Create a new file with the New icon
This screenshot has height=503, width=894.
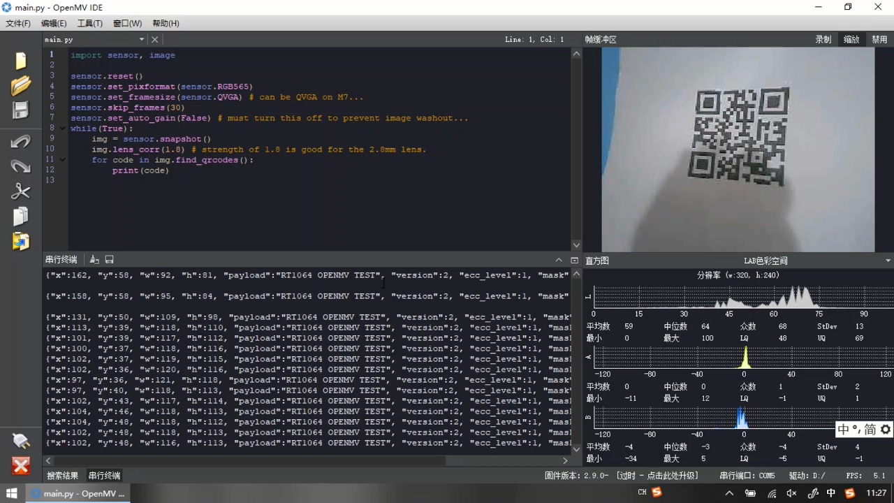tap(21, 61)
